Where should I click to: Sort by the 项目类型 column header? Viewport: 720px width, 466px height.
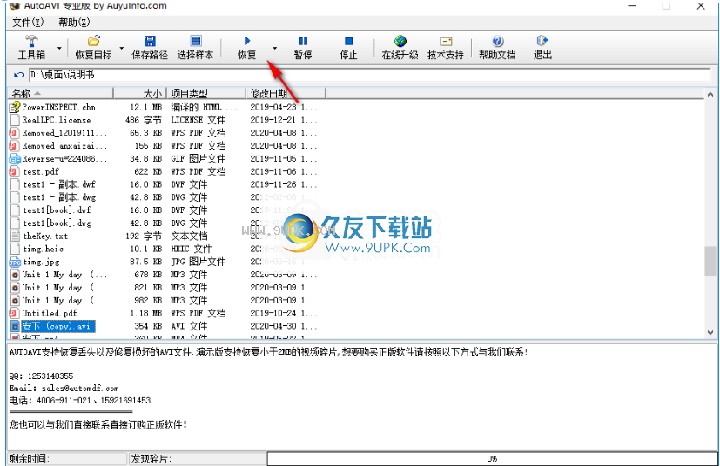pyautogui.click(x=205, y=94)
